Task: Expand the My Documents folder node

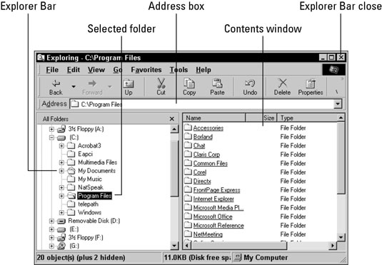Action: 61,171
